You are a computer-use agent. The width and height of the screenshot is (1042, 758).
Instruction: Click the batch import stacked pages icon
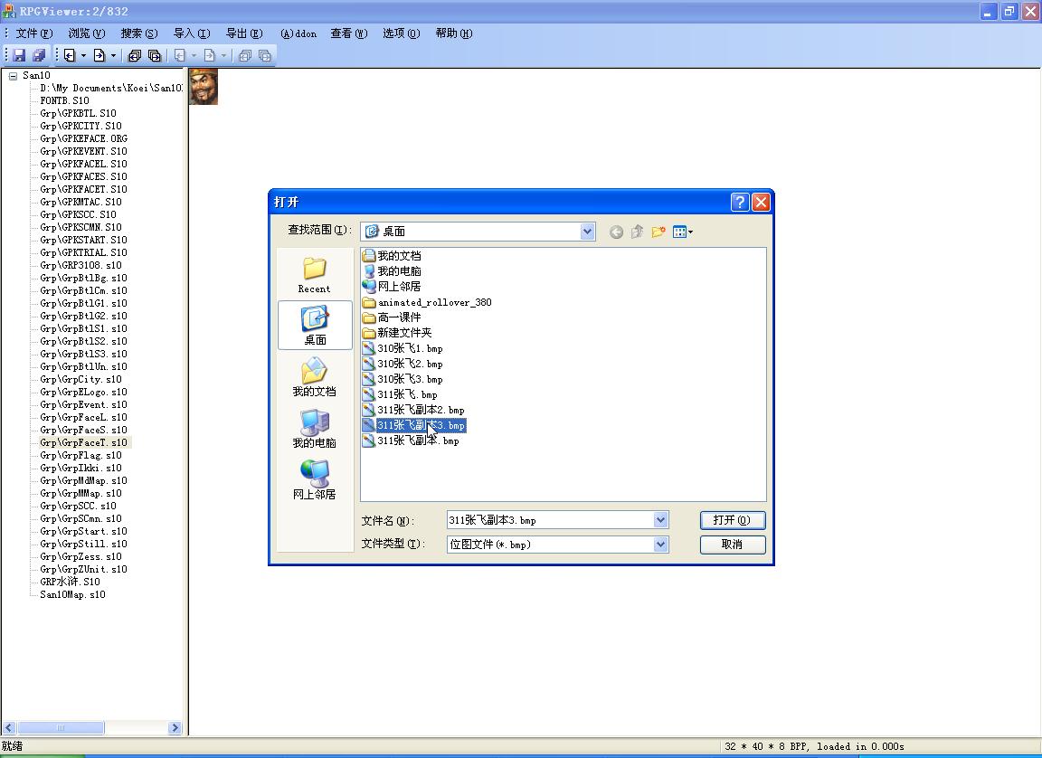134,56
